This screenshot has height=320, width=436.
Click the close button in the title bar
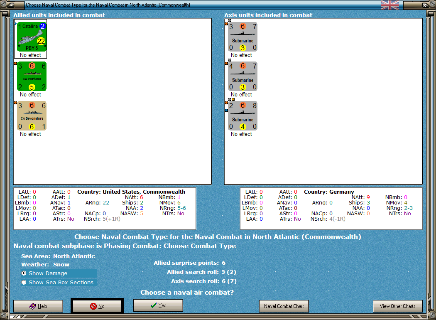[425, 5]
